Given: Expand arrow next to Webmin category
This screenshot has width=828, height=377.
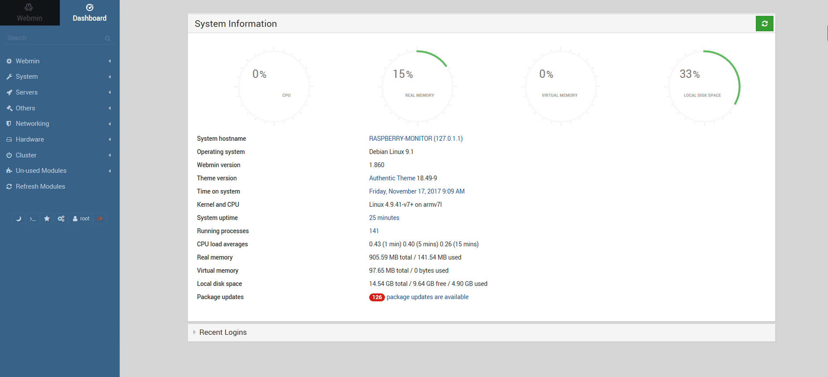Looking at the screenshot, I should coord(110,61).
